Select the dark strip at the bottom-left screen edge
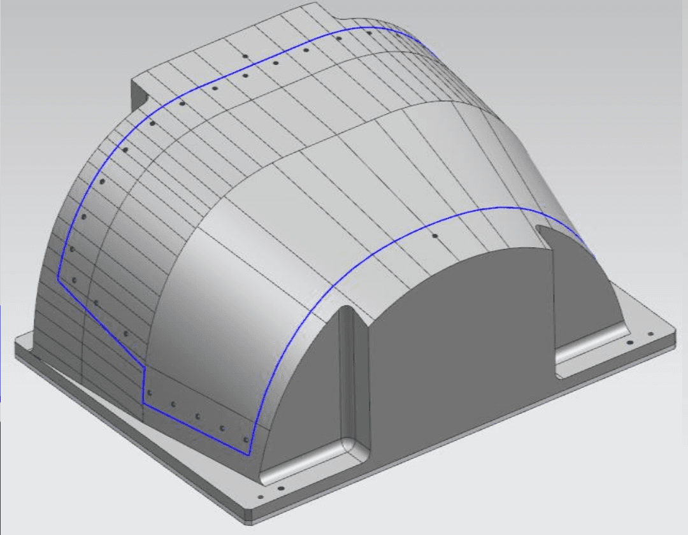688x535 pixels. [1, 478]
